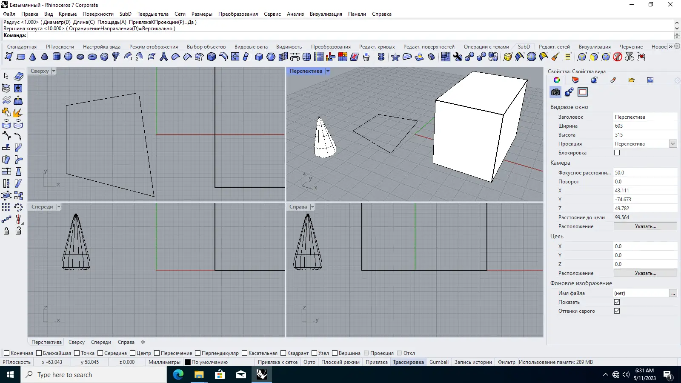
Task: Open the Проекция dropdown list
Action: [673, 144]
